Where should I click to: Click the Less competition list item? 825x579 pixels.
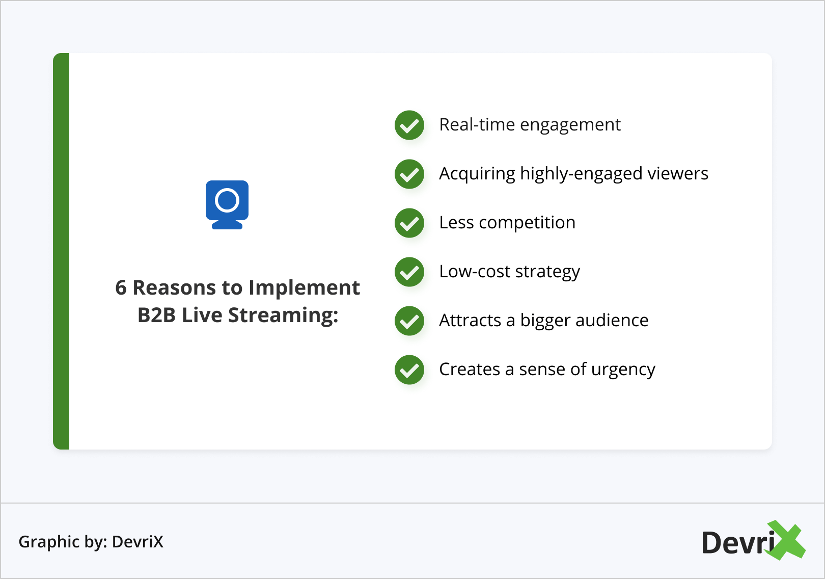click(x=507, y=223)
